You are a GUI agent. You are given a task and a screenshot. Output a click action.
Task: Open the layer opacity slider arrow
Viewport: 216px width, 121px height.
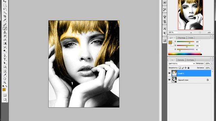(x=212, y=64)
